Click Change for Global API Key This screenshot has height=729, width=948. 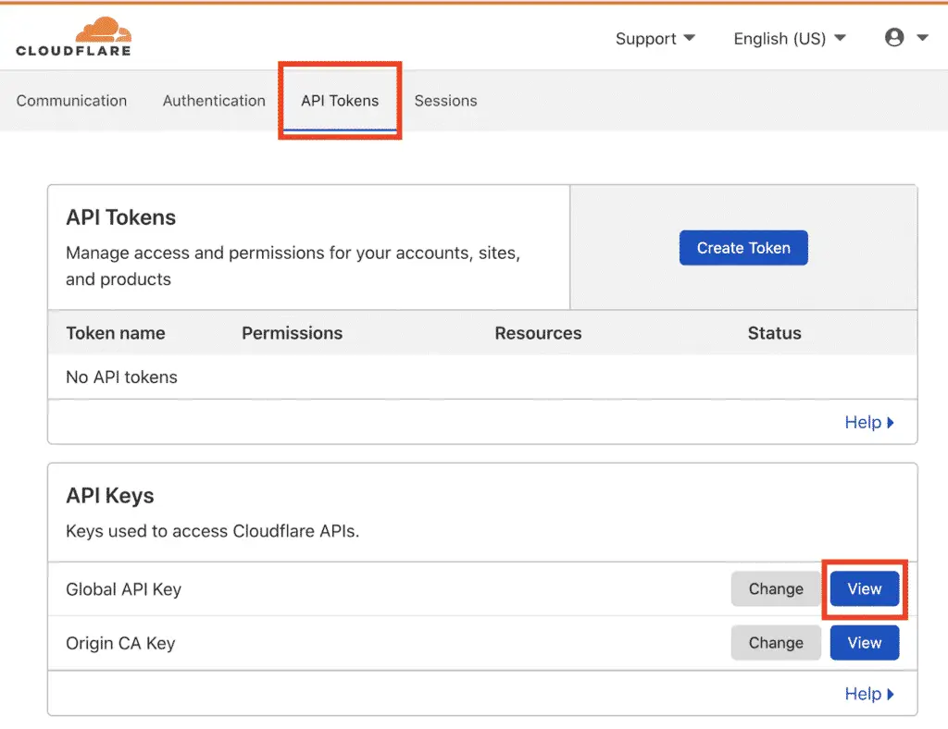tap(776, 589)
